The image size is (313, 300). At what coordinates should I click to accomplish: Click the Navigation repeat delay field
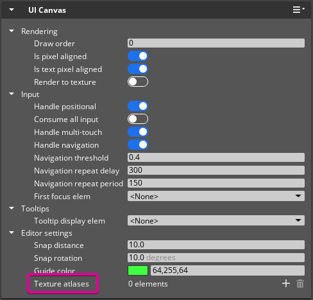(216, 170)
